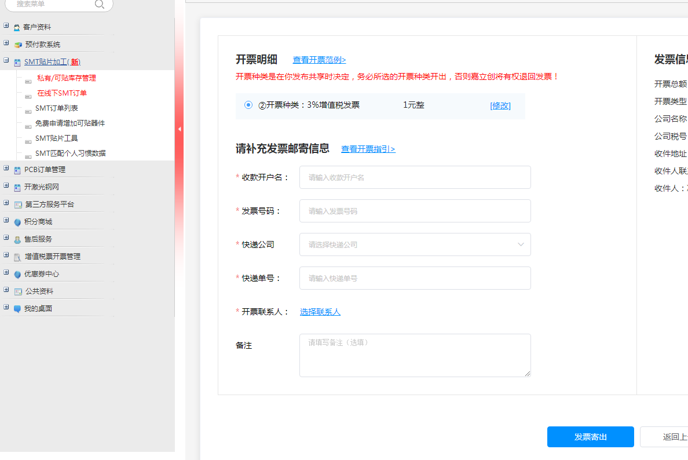The height and width of the screenshot is (460, 688).
Task: Click the 预付款系统 icon in sidebar
Action: (x=18, y=45)
